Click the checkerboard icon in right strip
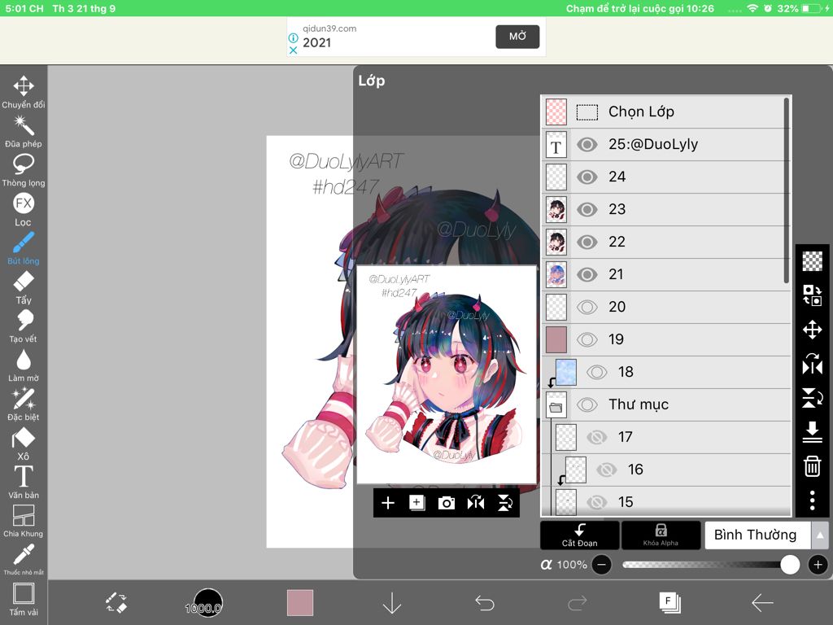This screenshot has height=625, width=833. point(813,261)
